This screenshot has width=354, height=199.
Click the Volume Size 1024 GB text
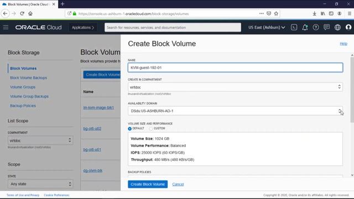pyautogui.click(x=150, y=139)
